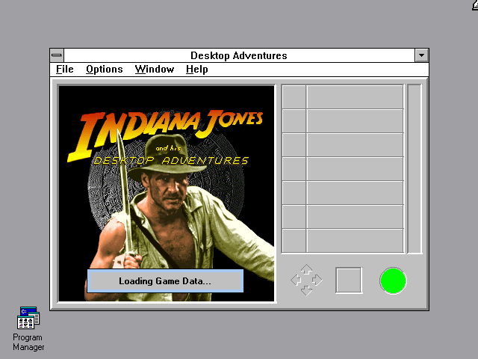Click the Desktop Adventures title bar
The width and height of the screenshot is (478, 359).
[239, 55]
